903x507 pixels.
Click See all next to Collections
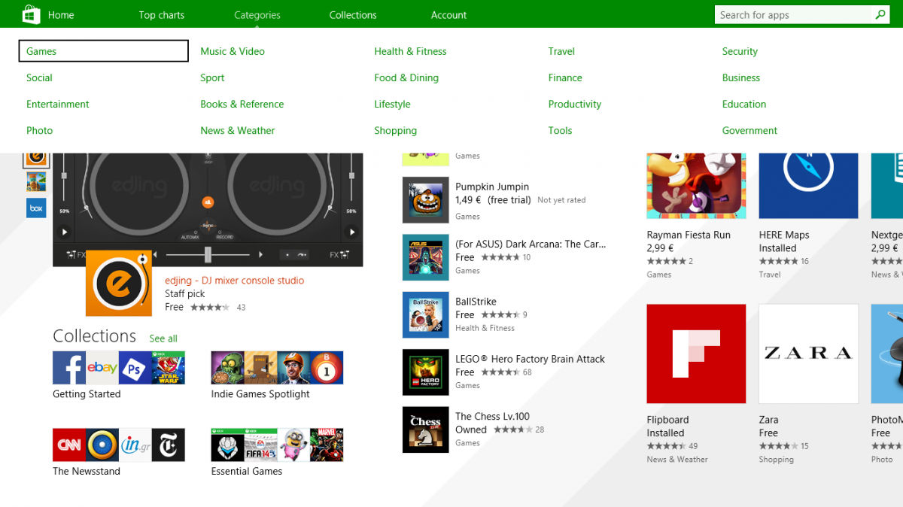tap(163, 339)
